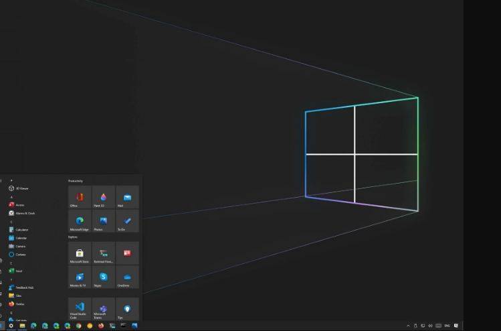Click the Productivity group header

point(76,181)
